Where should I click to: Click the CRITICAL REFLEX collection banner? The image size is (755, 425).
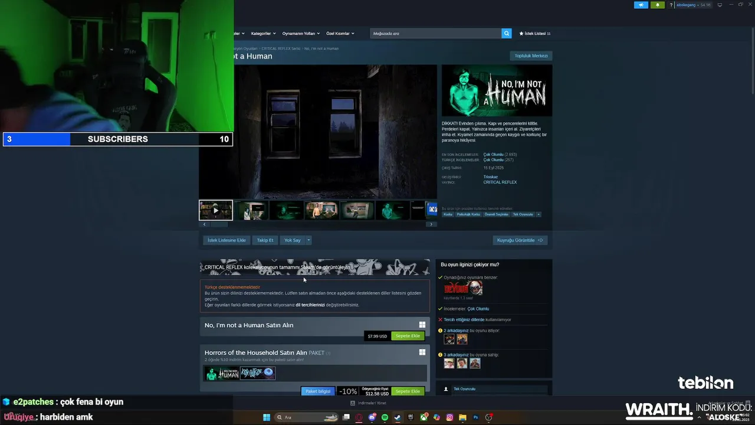315,267
